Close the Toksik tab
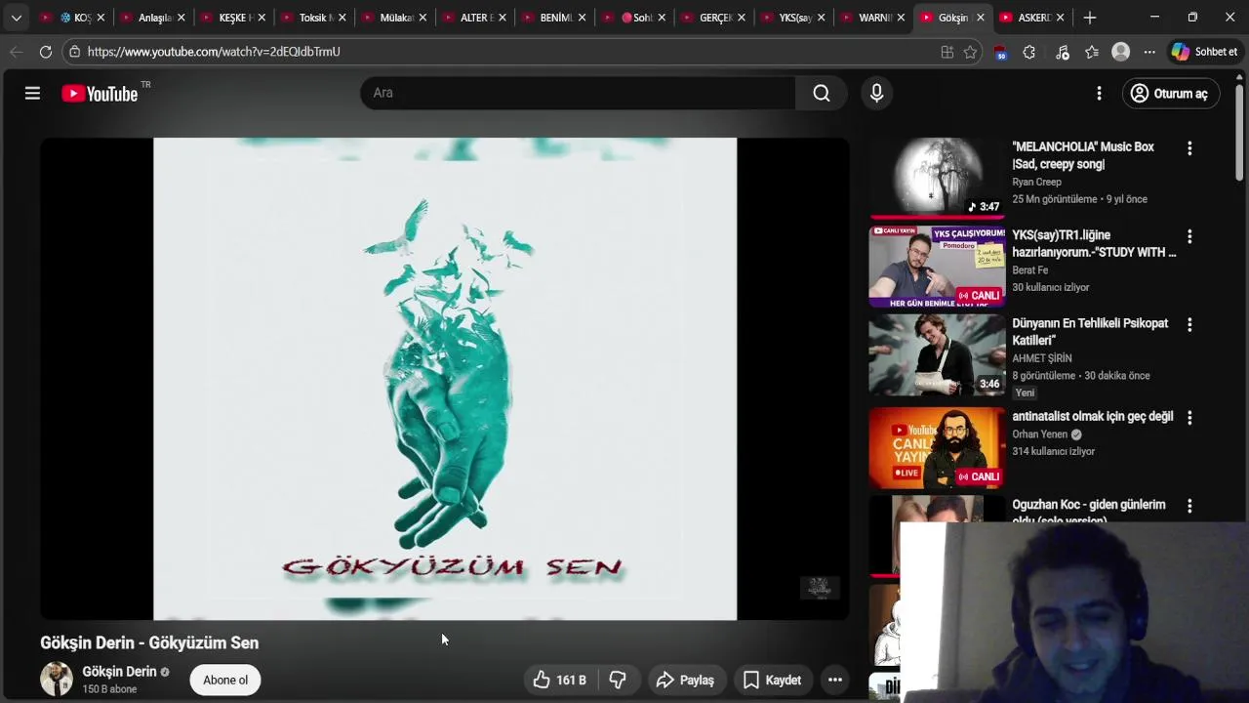The image size is (1249, 703). (x=342, y=18)
